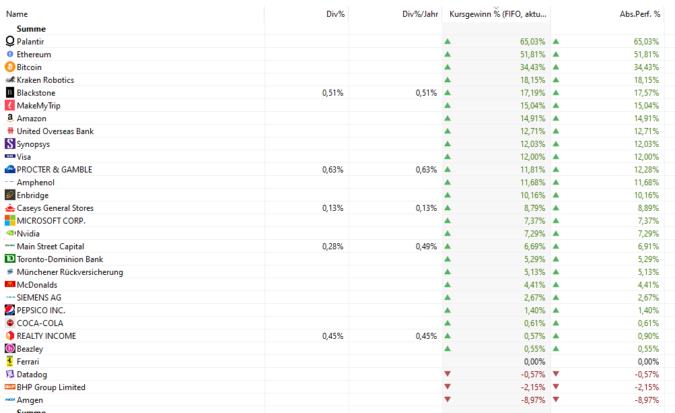Click the Palantir logo icon
Screen dimensions: 675x413
tap(10, 41)
